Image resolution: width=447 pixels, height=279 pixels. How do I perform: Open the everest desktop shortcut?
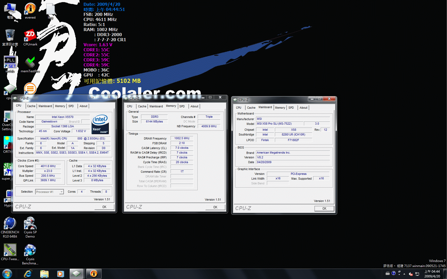30,11
